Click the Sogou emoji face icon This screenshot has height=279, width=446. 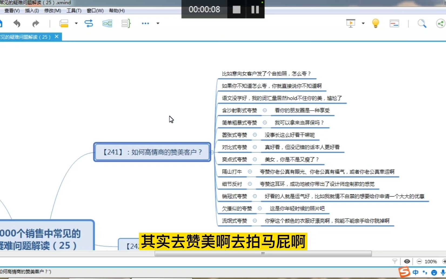(434, 273)
